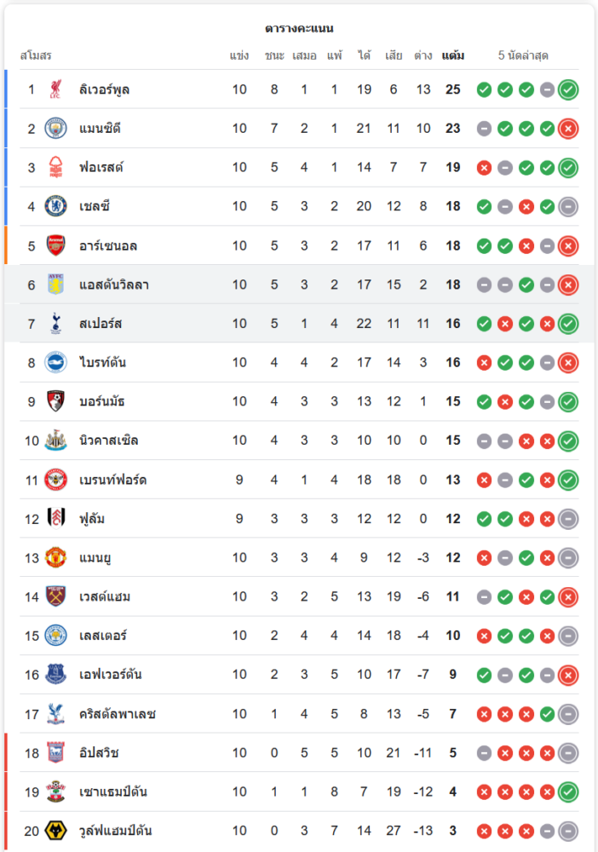
Task: Select the นิวคาสเซิล team name
Action: tap(109, 440)
